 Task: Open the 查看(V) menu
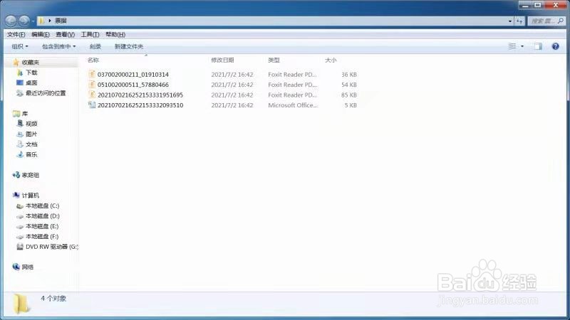(x=65, y=34)
